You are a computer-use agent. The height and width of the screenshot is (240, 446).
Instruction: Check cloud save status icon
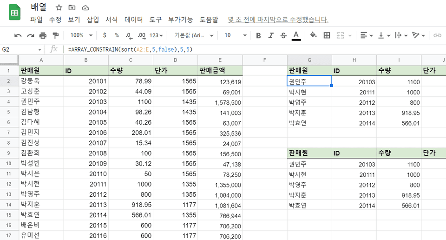tap(85, 8)
